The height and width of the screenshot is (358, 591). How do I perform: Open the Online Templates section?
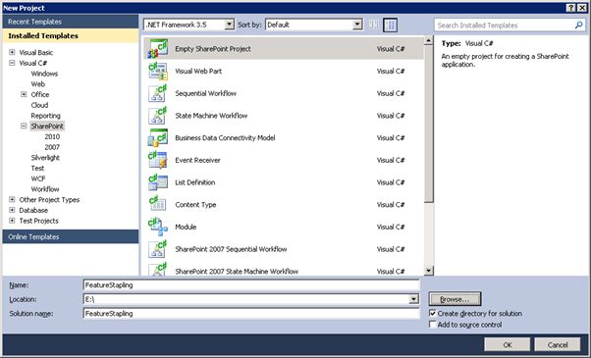pos(71,236)
